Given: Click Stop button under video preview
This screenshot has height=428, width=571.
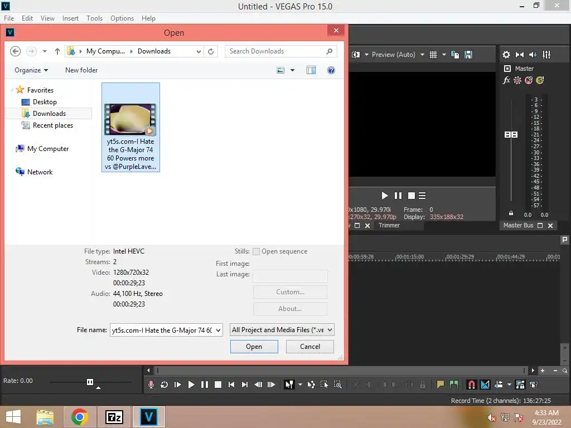Looking at the screenshot, I should [x=412, y=196].
